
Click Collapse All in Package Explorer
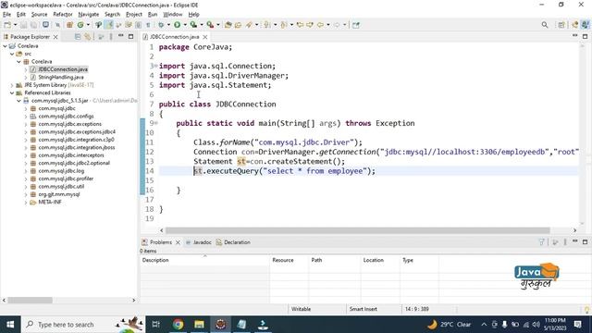point(78,37)
